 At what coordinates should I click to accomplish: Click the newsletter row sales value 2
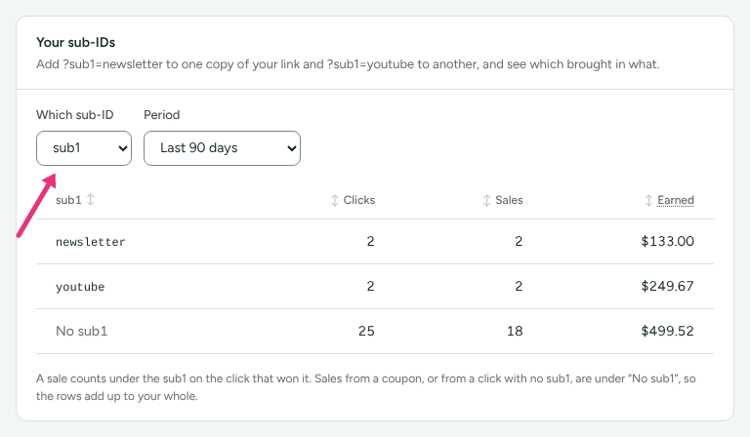pyautogui.click(x=519, y=241)
